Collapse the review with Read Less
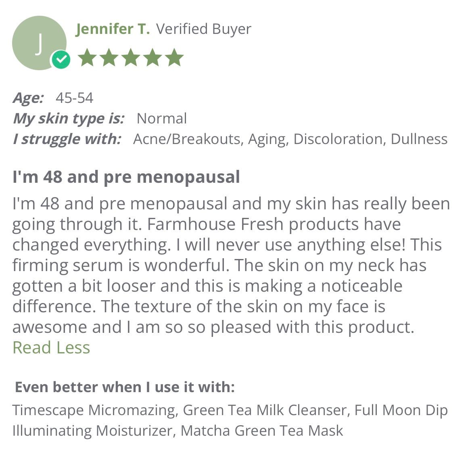The image size is (472, 472). [x=51, y=348]
